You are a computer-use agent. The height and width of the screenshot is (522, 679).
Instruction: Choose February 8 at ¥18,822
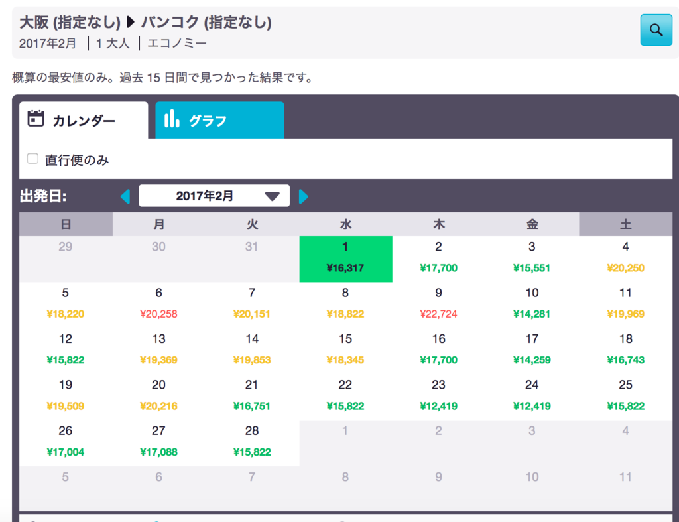click(345, 305)
